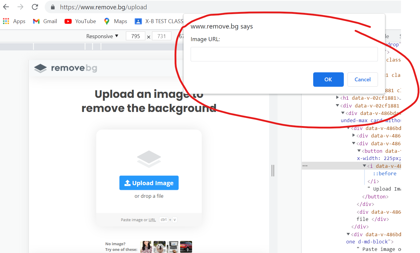The width and height of the screenshot is (420, 253).
Task: Click the Image URL text box
Action: tap(284, 54)
